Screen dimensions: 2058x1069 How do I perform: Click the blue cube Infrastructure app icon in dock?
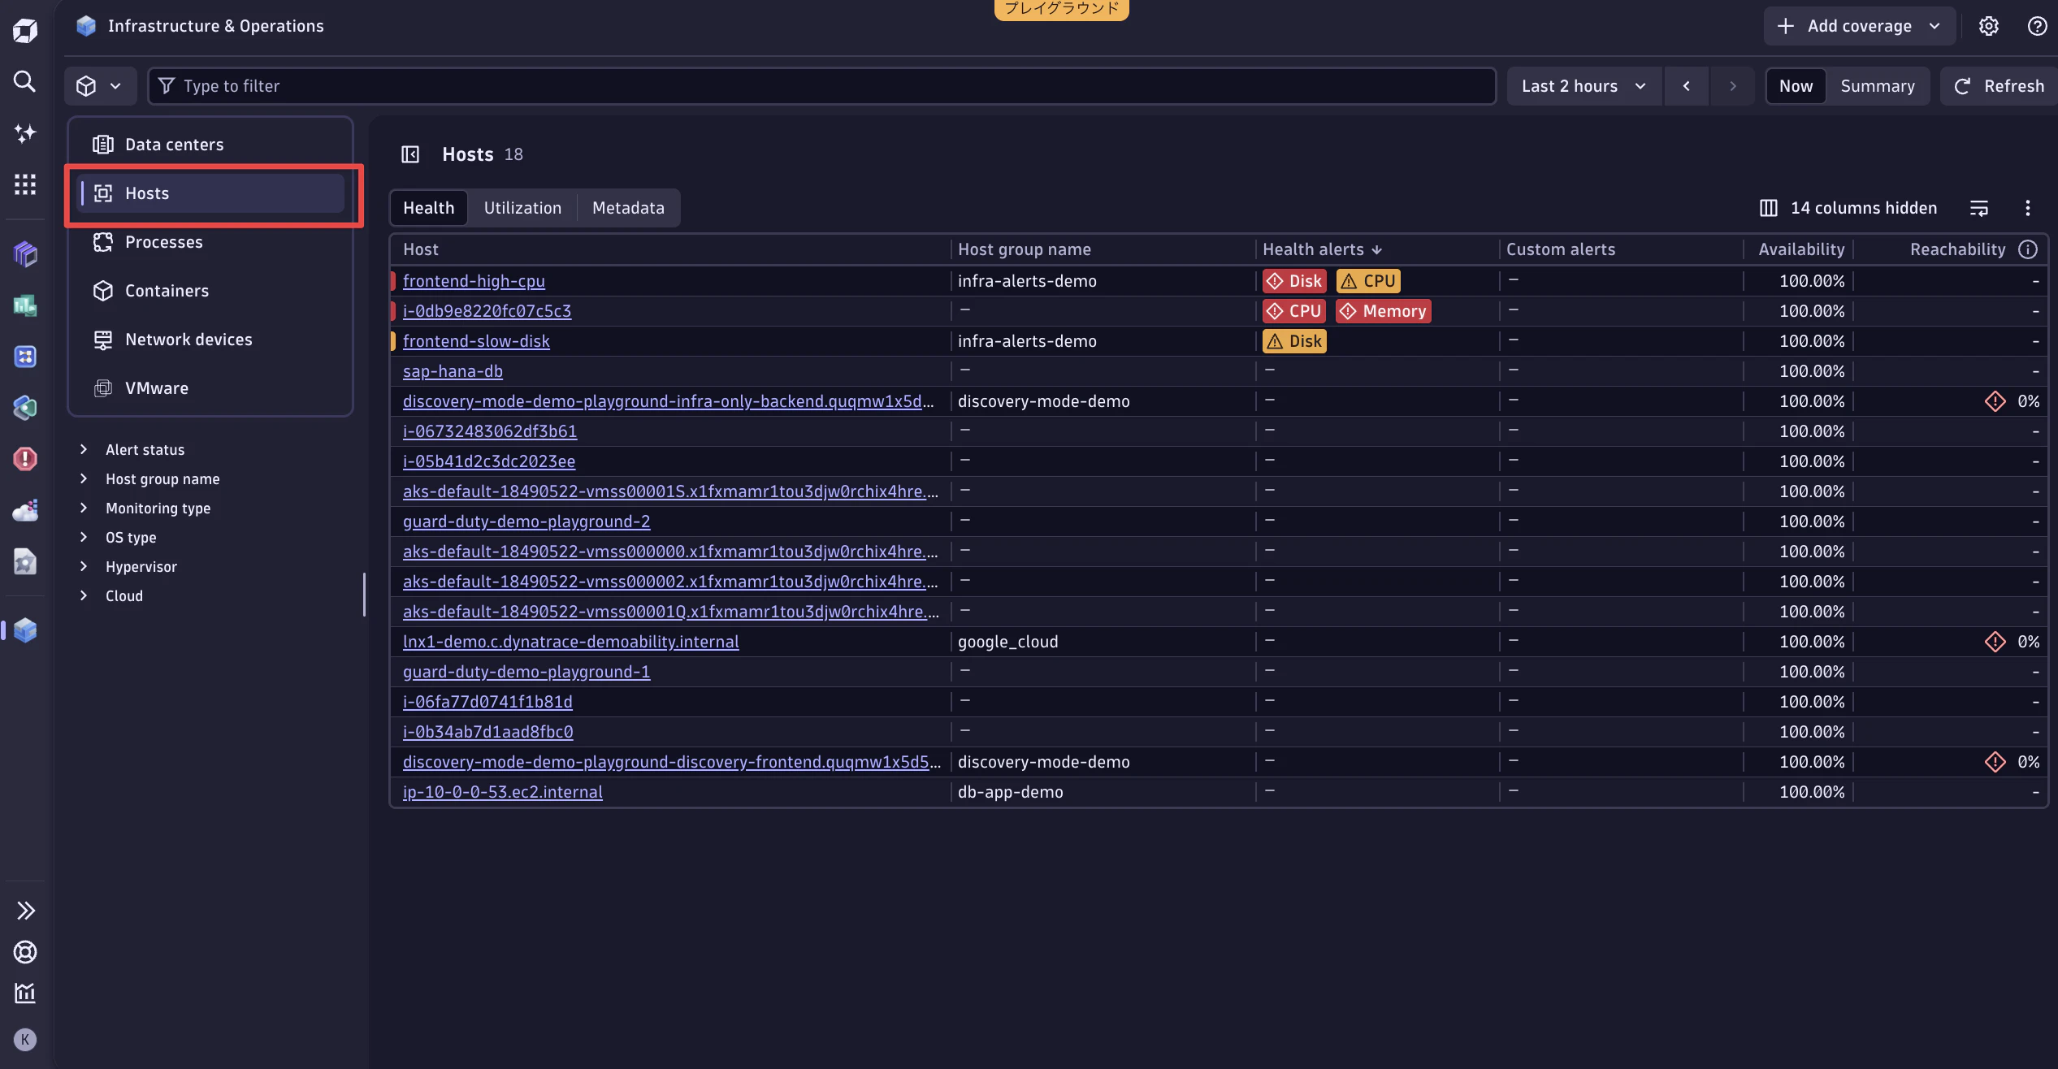tap(25, 630)
